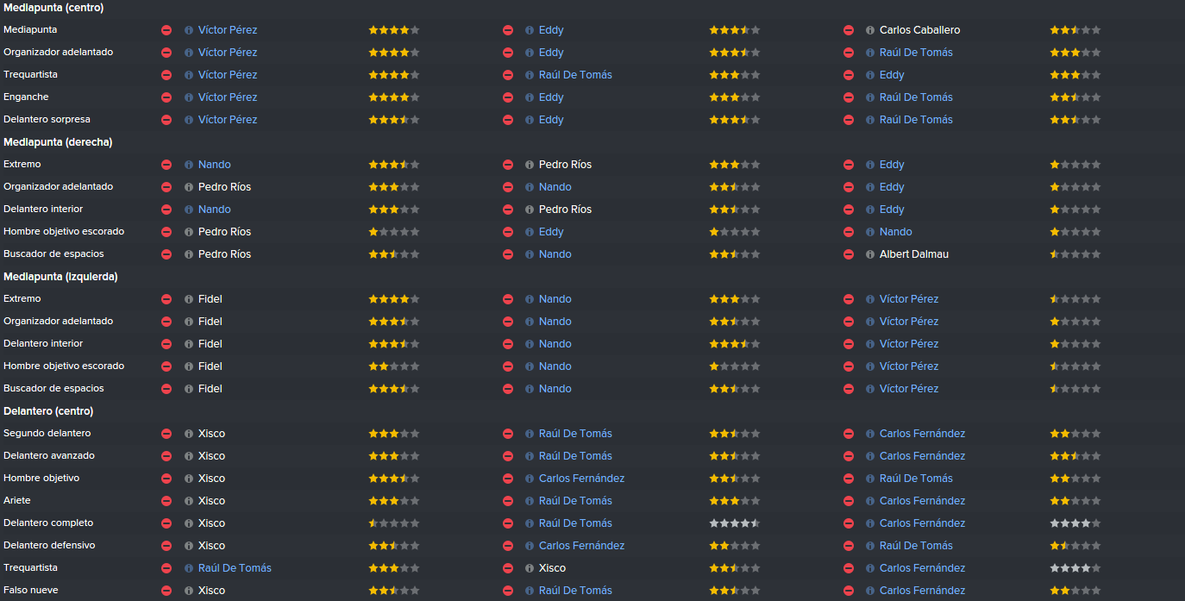Click info icon beside Carlos Fernández in Hombre objetivo row
The height and width of the screenshot is (601, 1185).
point(530,479)
